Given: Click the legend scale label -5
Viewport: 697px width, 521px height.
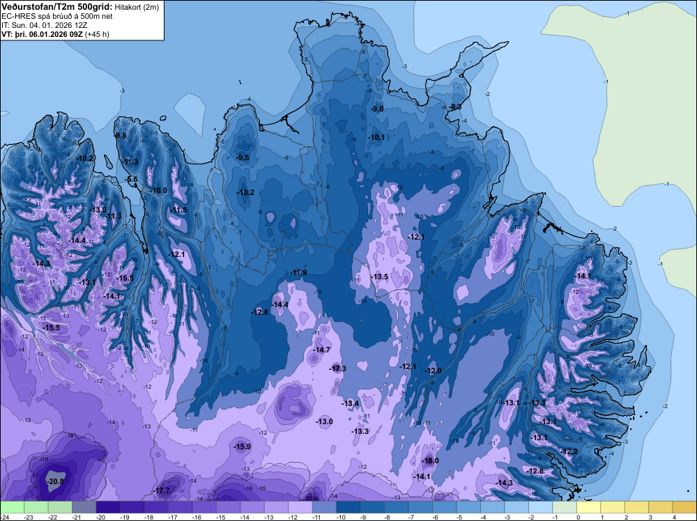Looking at the screenshot, I should coord(461,518).
